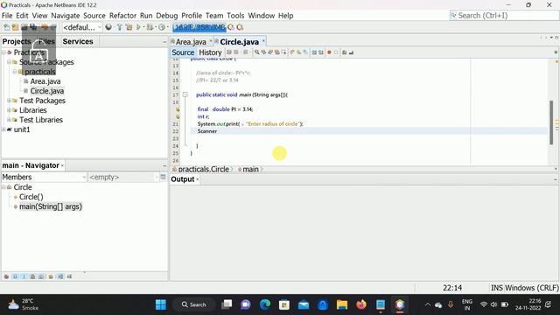Expand the Test Libraries node

10,120
